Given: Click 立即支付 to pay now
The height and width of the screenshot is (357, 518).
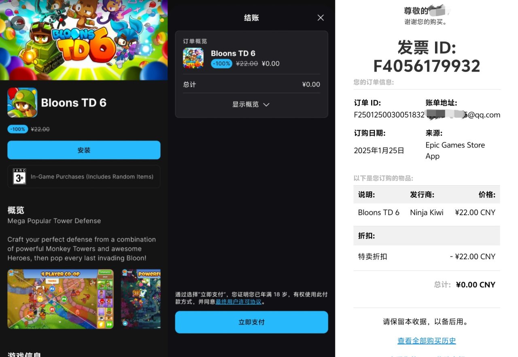Looking at the screenshot, I should pos(251,322).
